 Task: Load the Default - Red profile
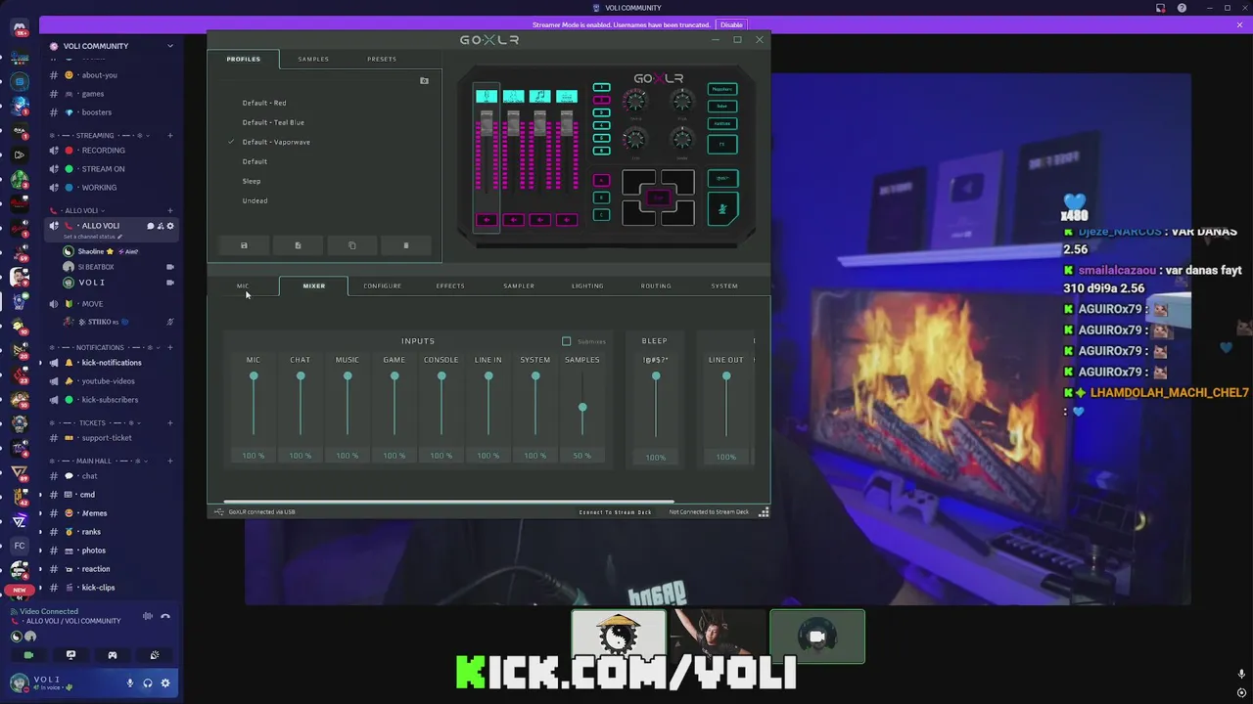pos(264,103)
